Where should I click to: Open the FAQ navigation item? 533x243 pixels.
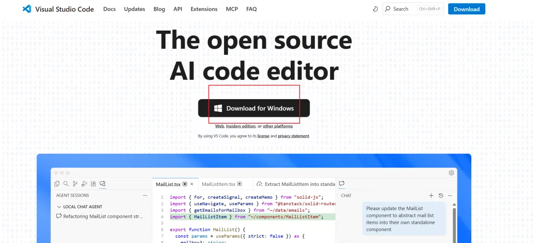pyautogui.click(x=252, y=9)
